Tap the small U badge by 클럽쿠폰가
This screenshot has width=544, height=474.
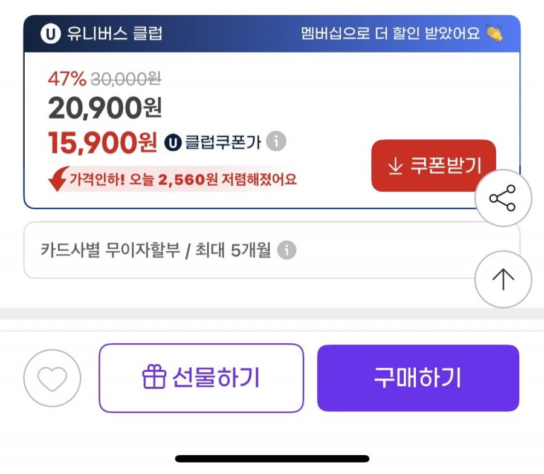pyautogui.click(x=173, y=142)
